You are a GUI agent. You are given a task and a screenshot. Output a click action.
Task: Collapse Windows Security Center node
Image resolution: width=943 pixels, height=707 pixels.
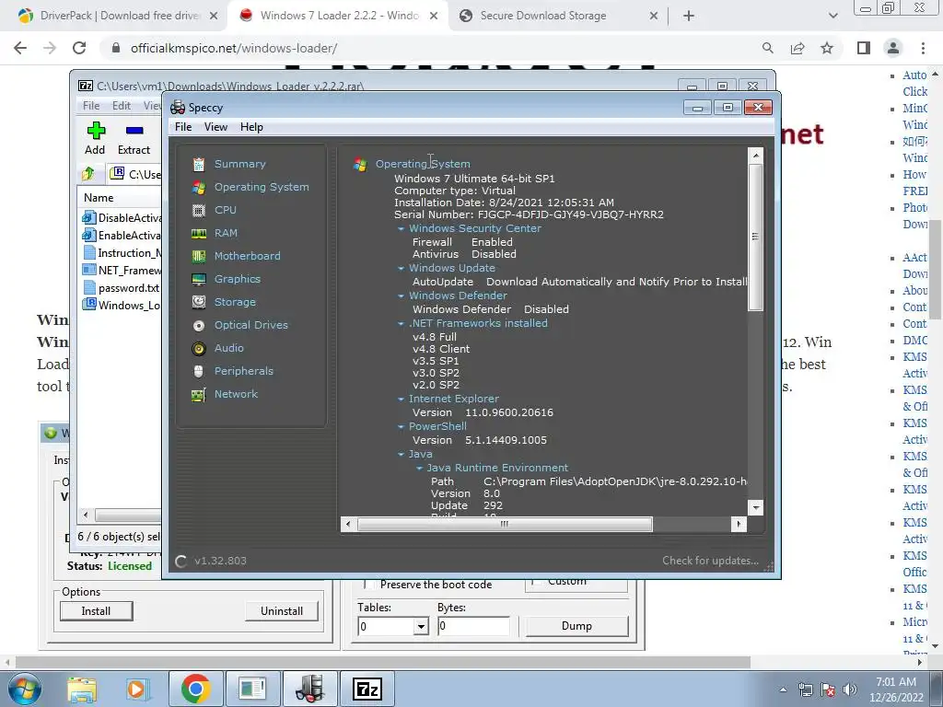pyautogui.click(x=401, y=228)
